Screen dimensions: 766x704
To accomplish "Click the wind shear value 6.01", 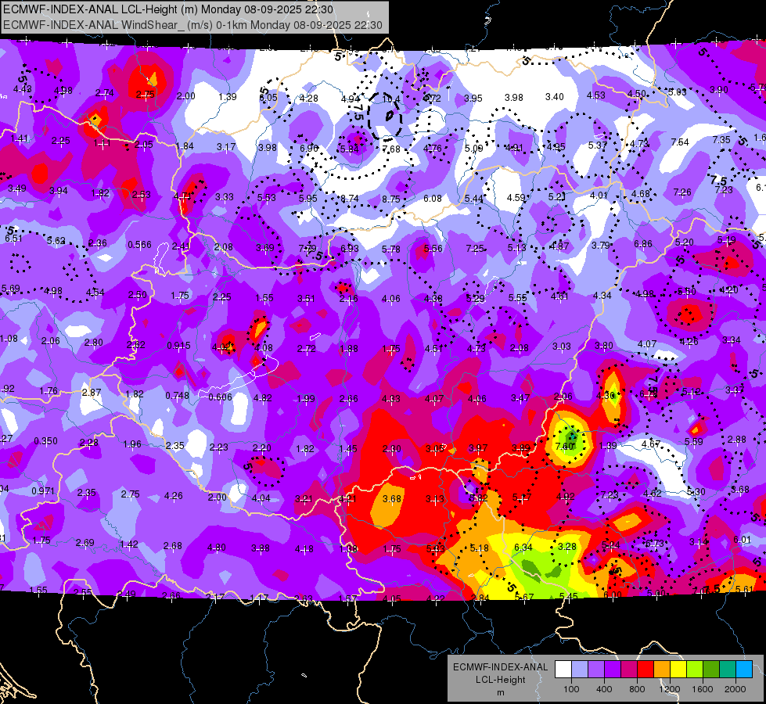I will 742,540.
